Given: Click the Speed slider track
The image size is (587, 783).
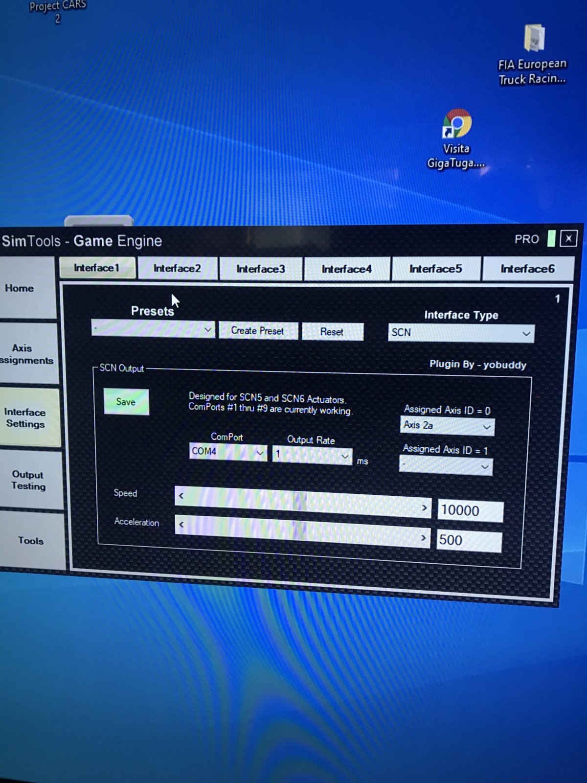Looking at the screenshot, I should pyautogui.click(x=302, y=502).
